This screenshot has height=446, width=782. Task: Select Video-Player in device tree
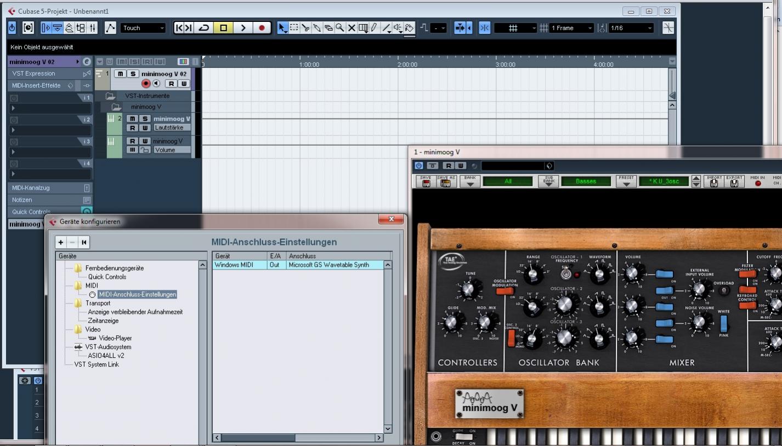click(x=115, y=338)
